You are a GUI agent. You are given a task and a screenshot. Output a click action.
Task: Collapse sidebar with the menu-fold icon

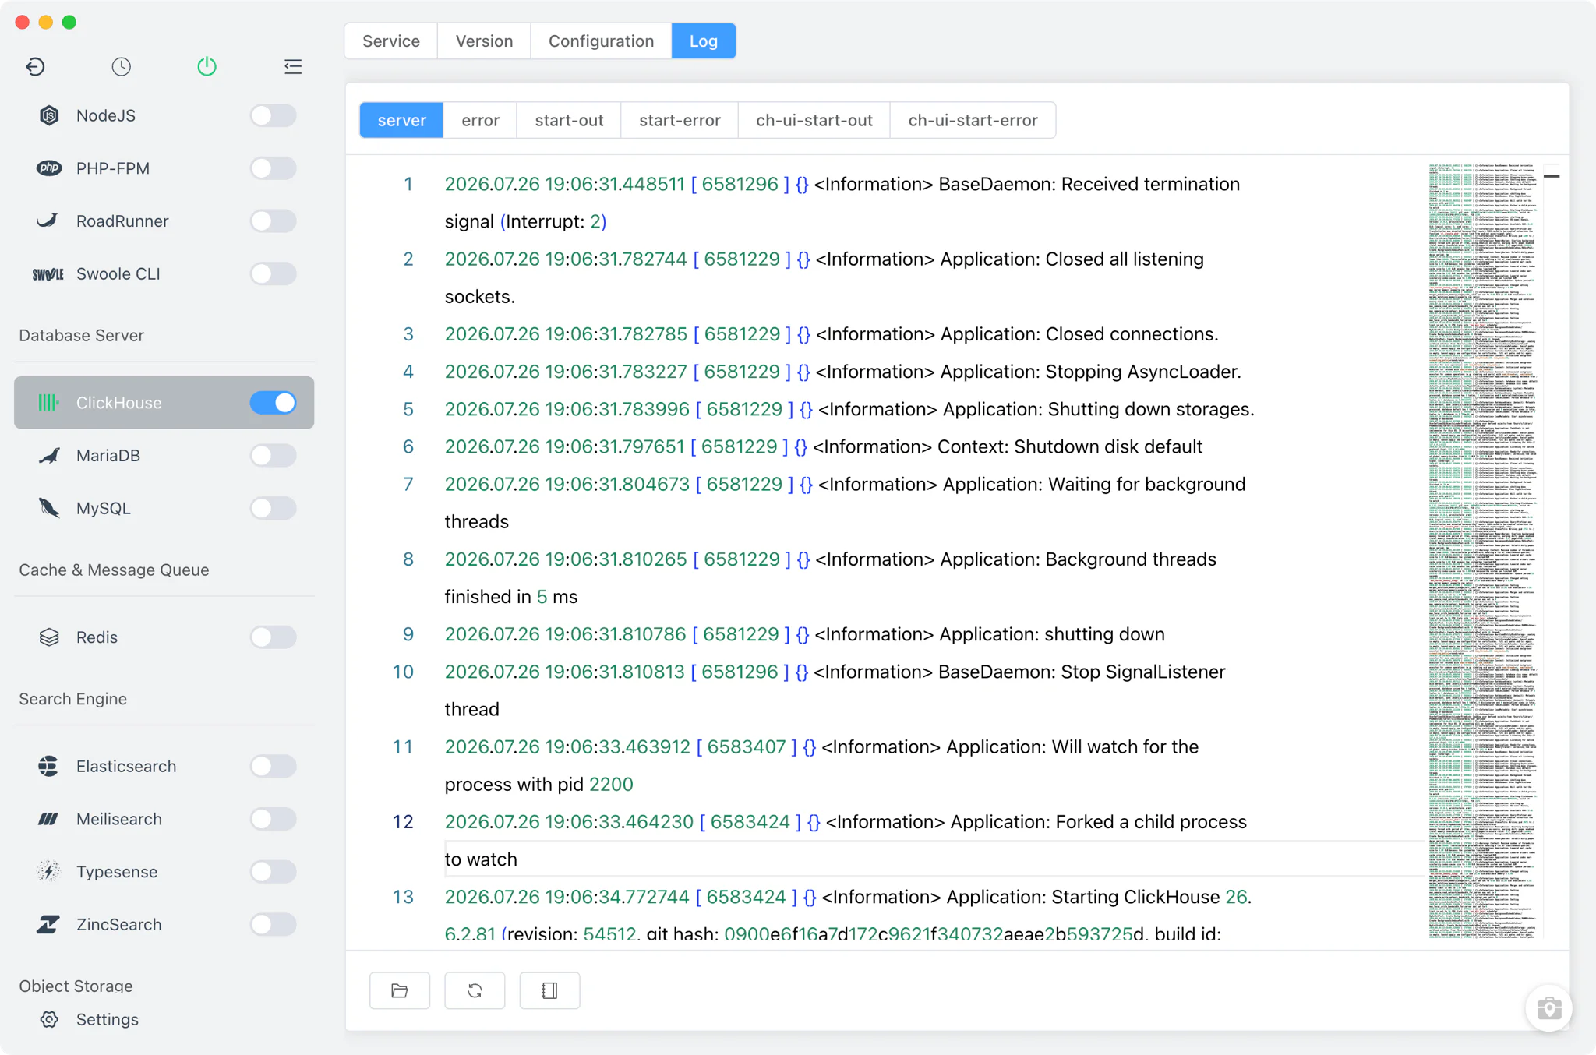pos(293,67)
